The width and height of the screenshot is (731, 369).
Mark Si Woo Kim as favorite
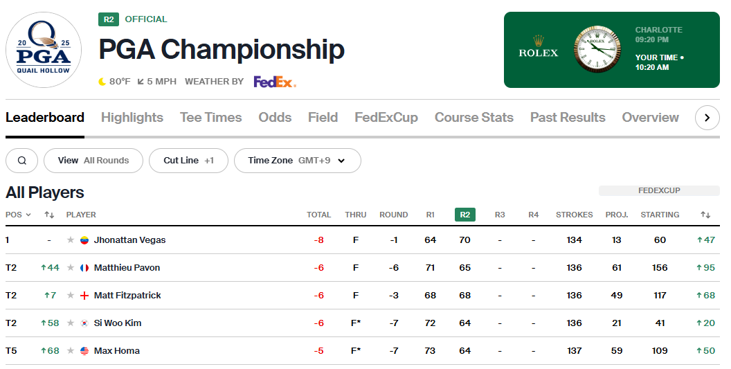[x=71, y=323]
